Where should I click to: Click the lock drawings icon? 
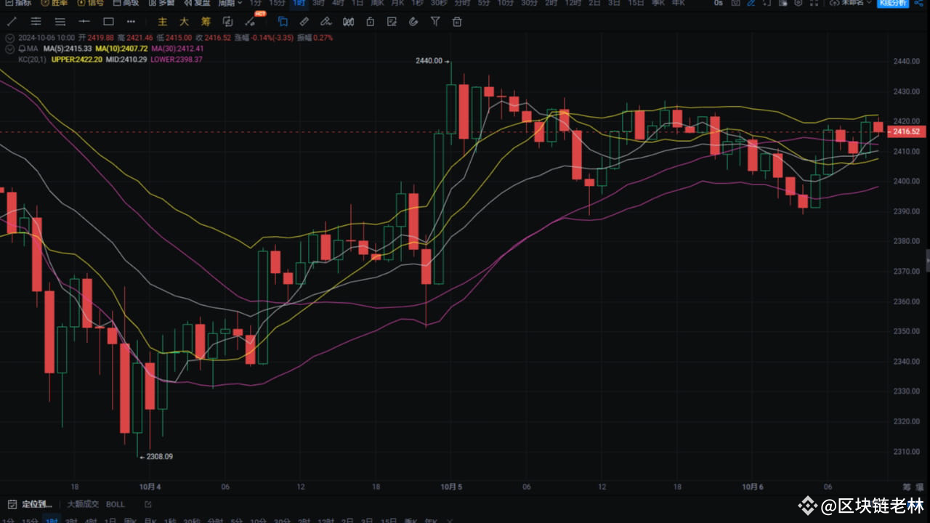370,22
